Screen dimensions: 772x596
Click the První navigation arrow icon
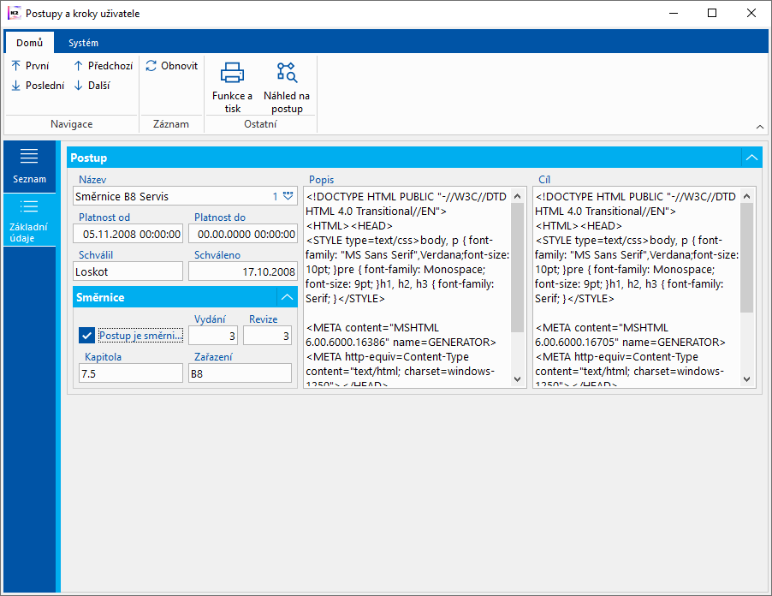point(15,66)
